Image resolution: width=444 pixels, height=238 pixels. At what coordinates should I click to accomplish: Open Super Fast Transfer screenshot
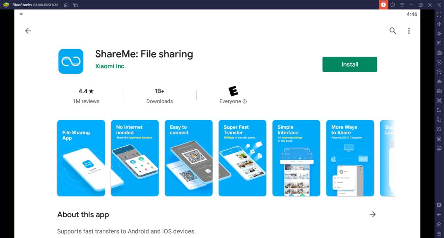(x=242, y=158)
